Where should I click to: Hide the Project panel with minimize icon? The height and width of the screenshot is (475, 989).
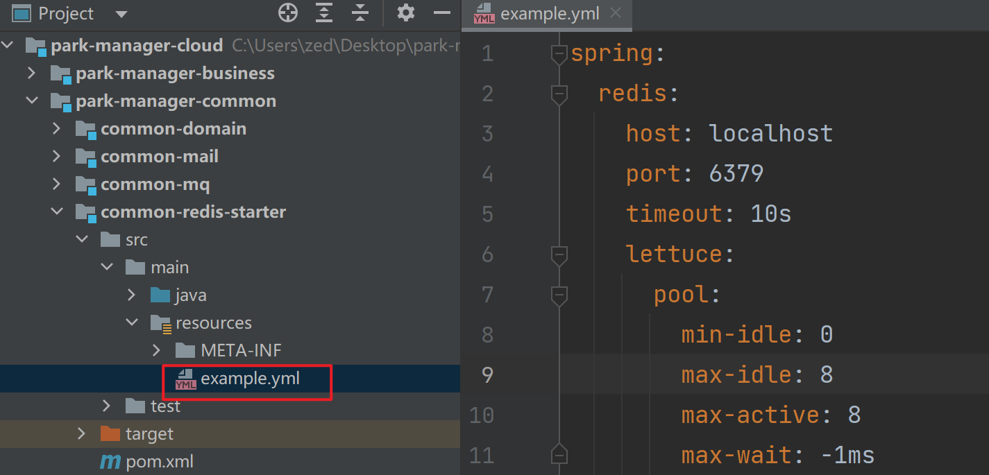(x=442, y=13)
